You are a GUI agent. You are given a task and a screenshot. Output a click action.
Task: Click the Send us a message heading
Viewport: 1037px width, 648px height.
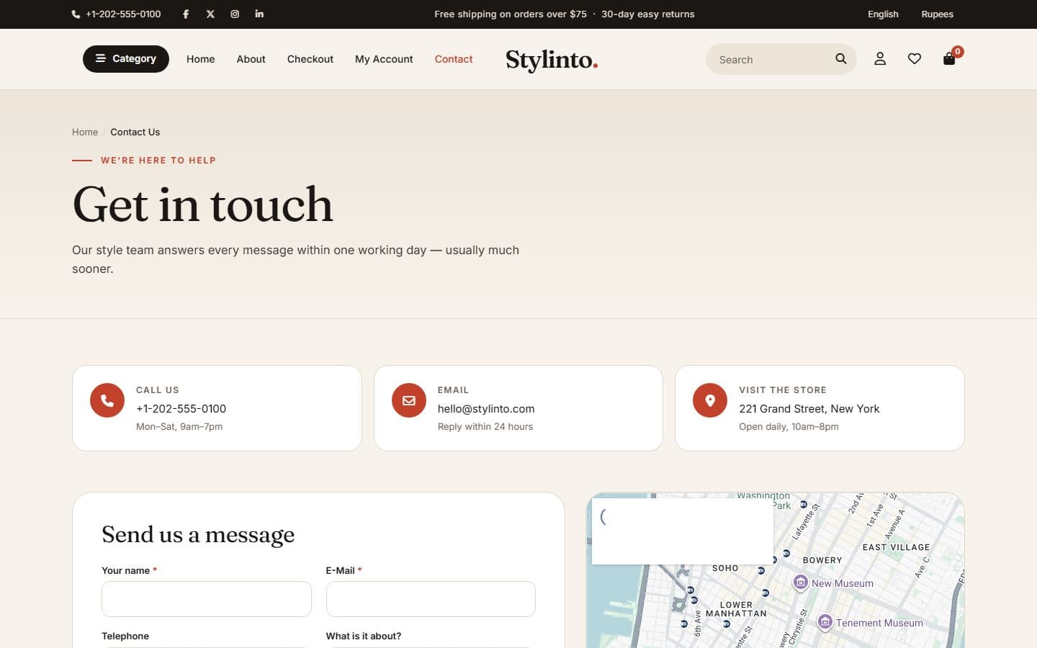coord(198,534)
